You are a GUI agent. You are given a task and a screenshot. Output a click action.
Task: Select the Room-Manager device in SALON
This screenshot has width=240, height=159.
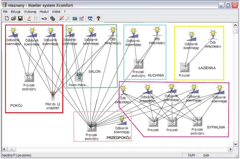coord(79,77)
